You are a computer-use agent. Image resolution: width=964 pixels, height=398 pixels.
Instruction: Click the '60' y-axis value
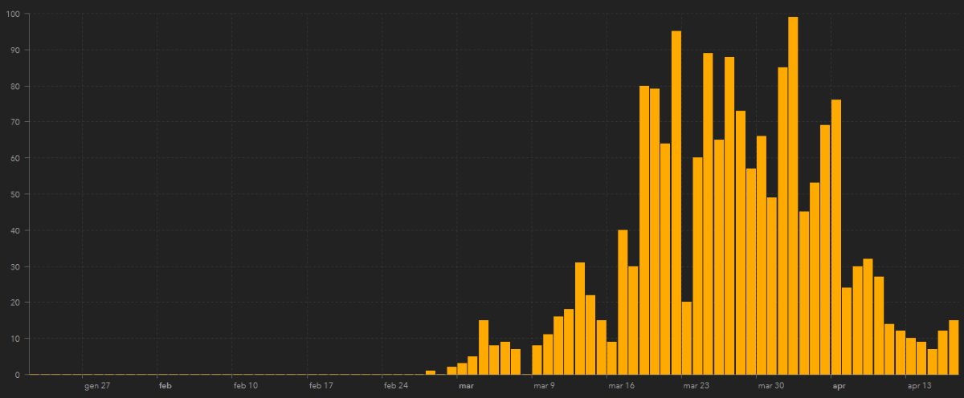click(x=16, y=158)
